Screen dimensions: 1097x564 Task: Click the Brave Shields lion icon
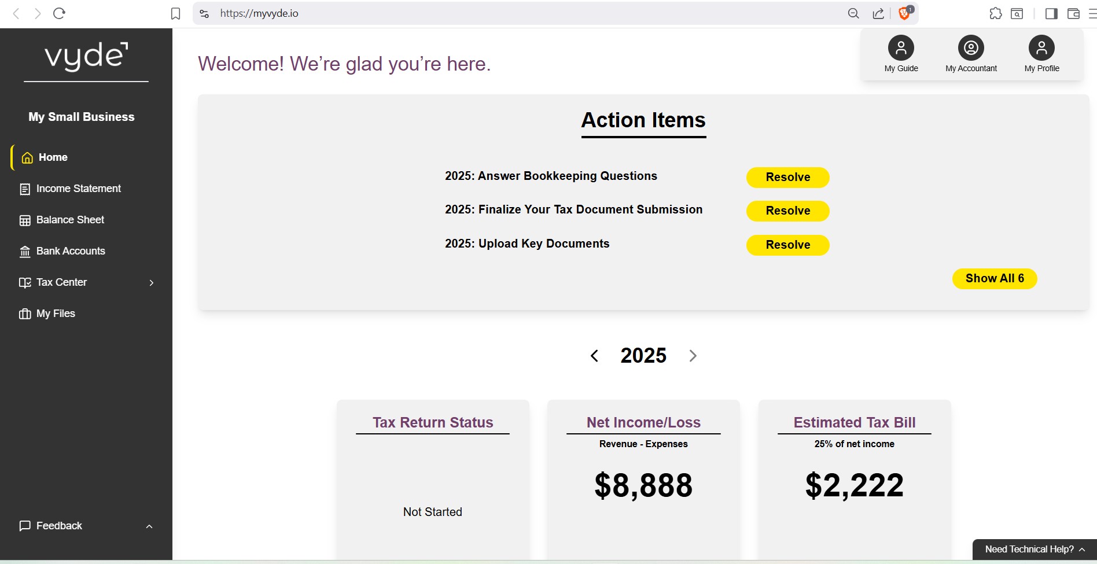click(904, 13)
